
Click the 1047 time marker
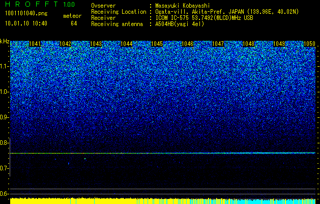[x=218, y=44]
